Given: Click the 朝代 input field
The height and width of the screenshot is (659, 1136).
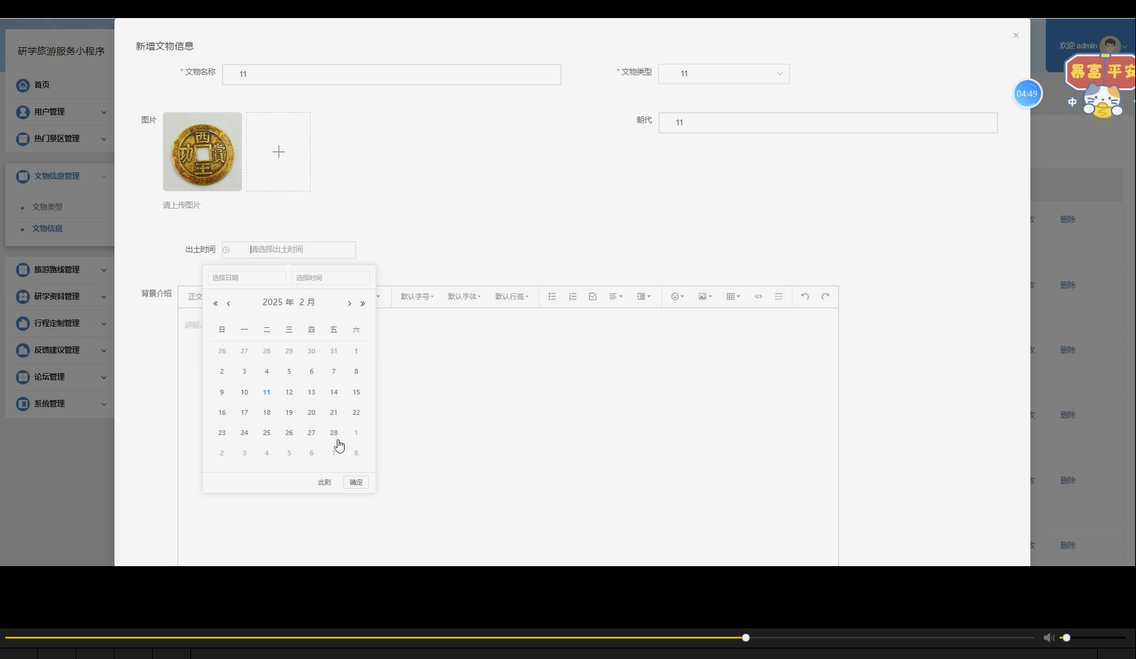Looking at the screenshot, I should (x=828, y=123).
